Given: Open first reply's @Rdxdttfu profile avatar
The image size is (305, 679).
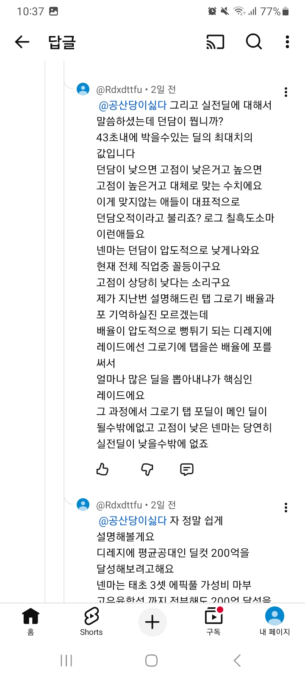Looking at the screenshot, I should tap(83, 89).
